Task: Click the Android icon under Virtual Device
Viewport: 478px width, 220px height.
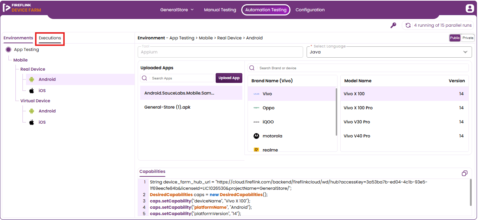Action: [32, 111]
